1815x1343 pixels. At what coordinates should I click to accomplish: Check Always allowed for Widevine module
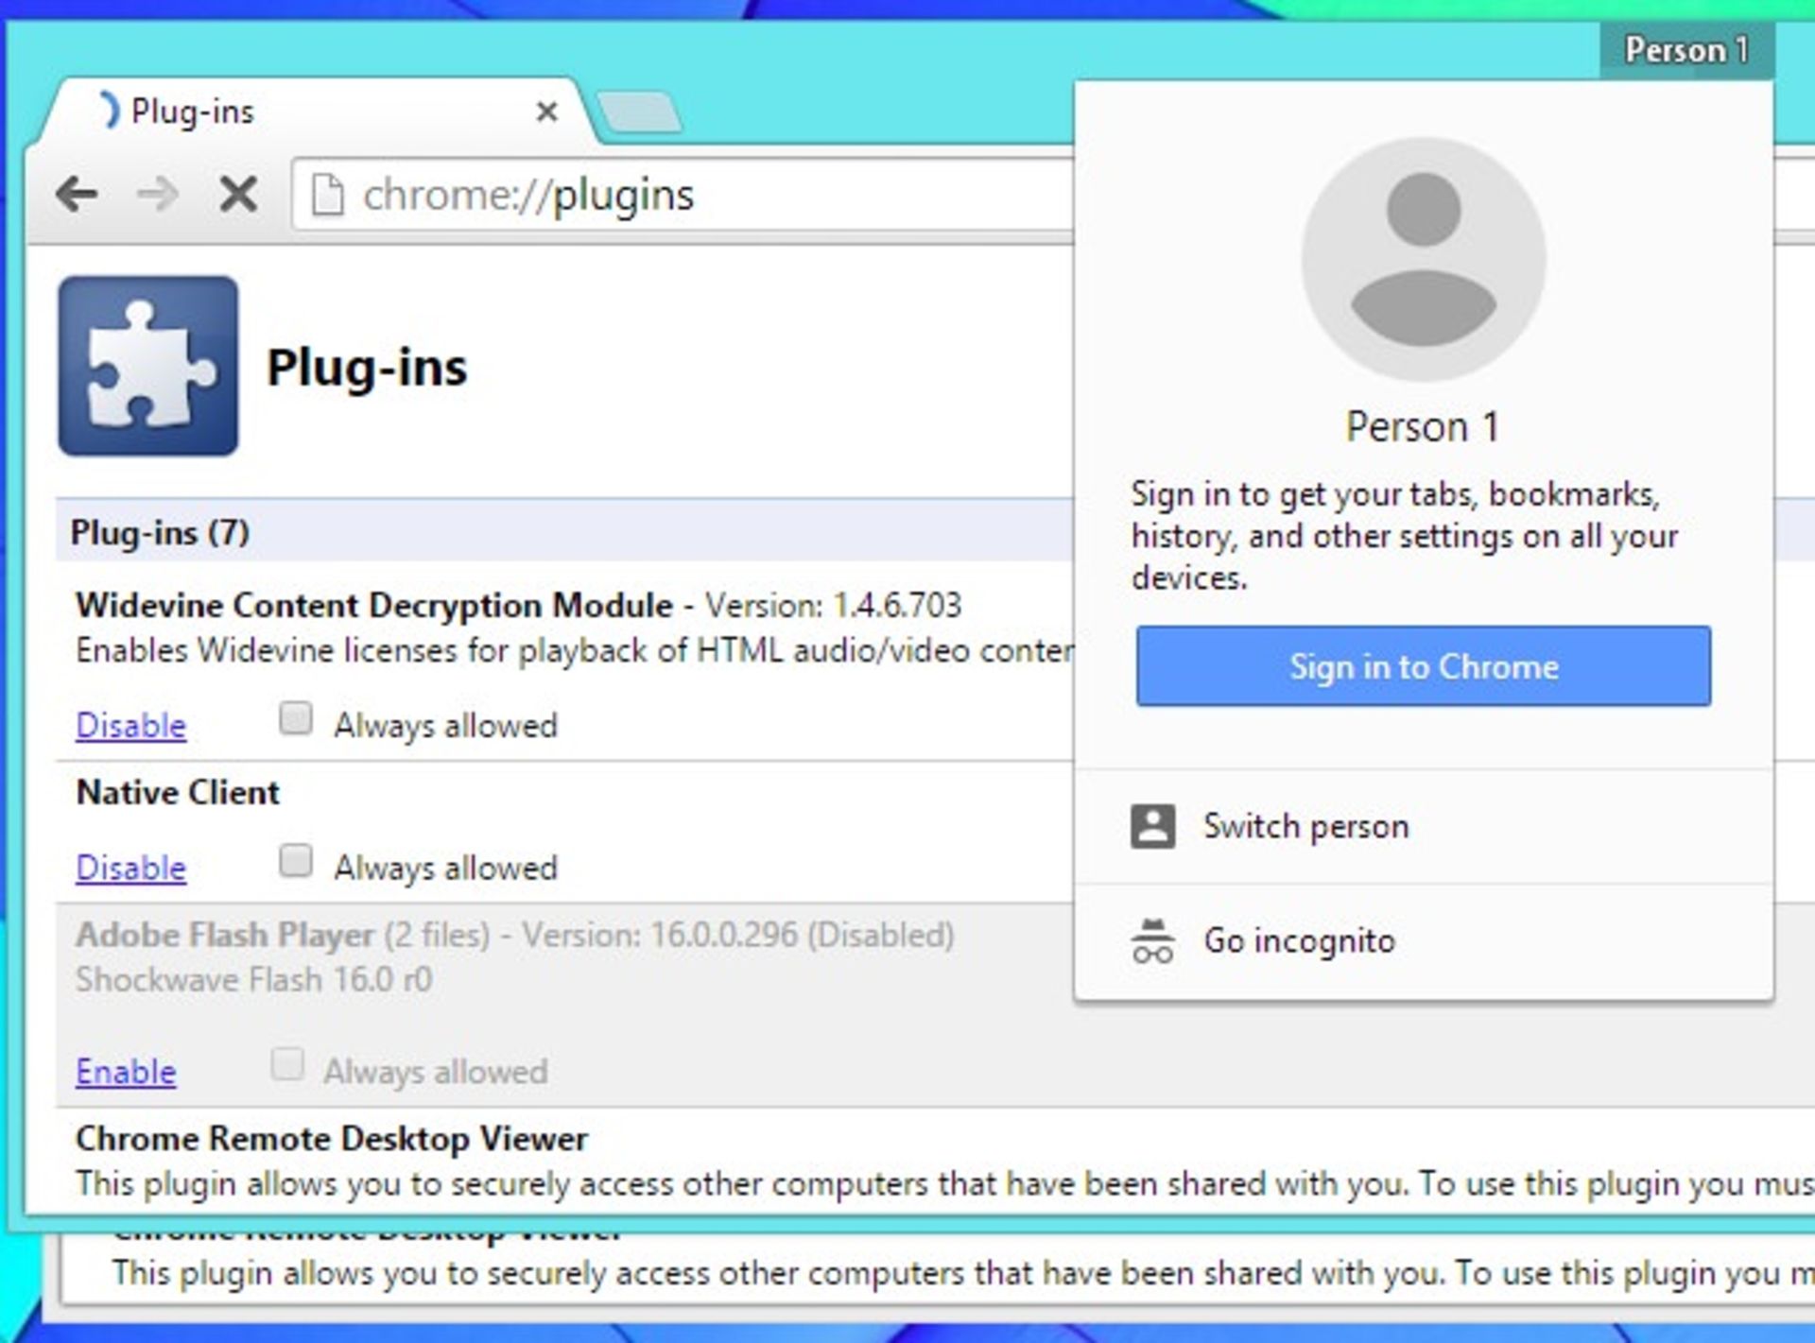point(296,718)
